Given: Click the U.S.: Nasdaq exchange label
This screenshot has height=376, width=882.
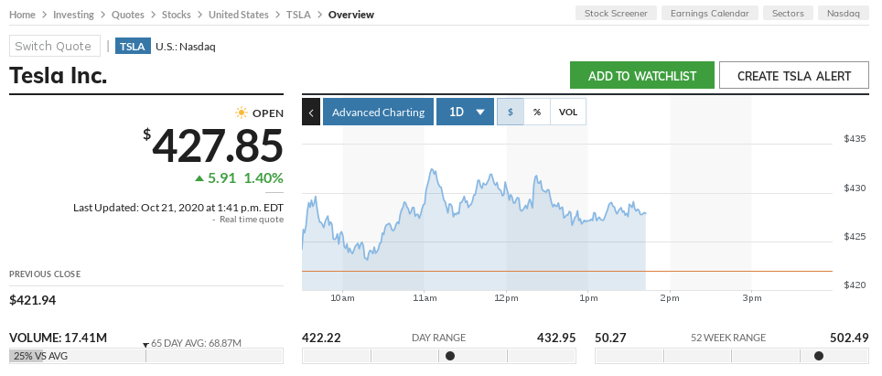Looking at the screenshot, I should coord(186,47).
